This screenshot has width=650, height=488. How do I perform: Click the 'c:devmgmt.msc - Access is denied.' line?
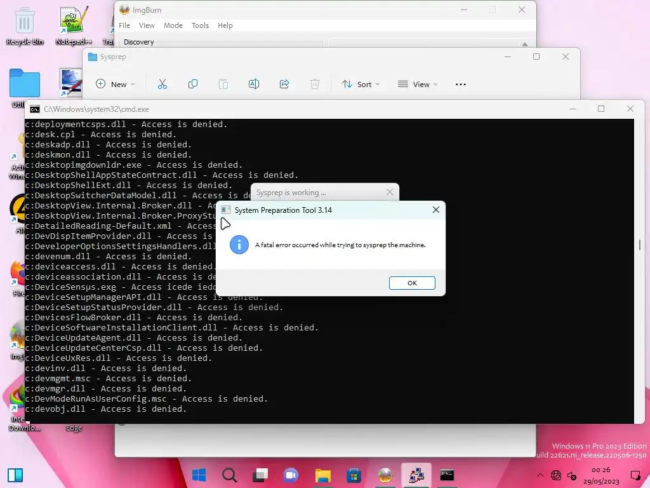pyautogui.click(x=108, y=379)
